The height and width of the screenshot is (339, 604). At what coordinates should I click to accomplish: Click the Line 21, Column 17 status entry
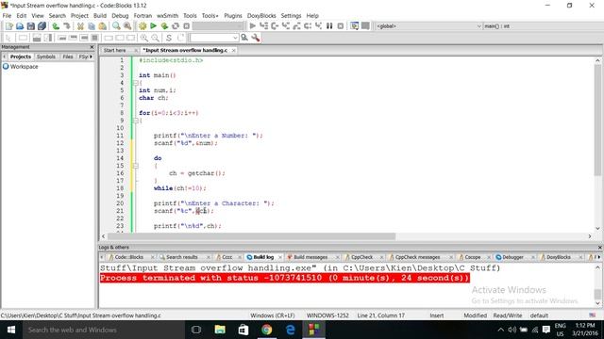pos(380,315)
